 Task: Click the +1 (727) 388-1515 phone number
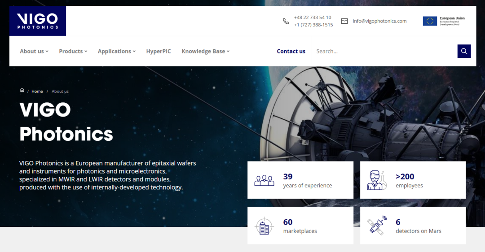tap(313, 25)
